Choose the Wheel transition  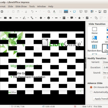coord(94,39)
